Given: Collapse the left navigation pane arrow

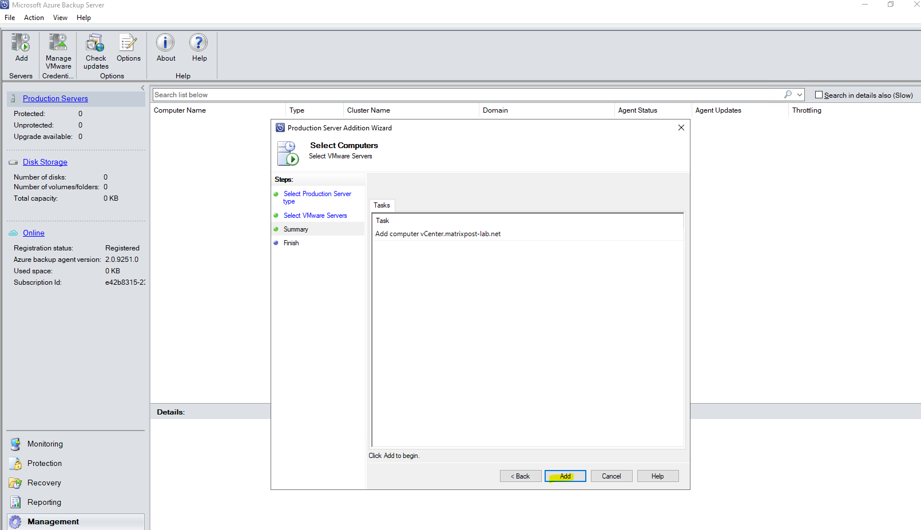Looking at the screenshot, I should coord(143,88).
